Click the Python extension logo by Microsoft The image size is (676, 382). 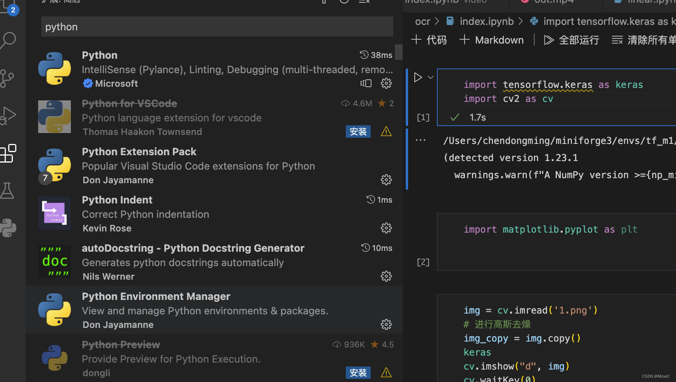pos(55,68)
